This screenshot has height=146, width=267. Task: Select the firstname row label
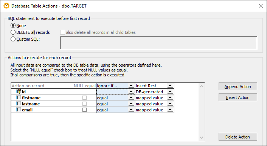(x=31, y=98)
